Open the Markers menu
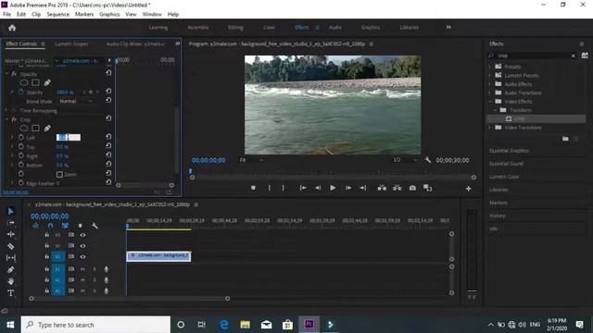 tap(84, 14)
